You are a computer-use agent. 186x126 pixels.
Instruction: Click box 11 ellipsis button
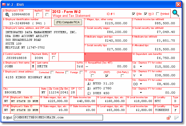tap(87, 67)
